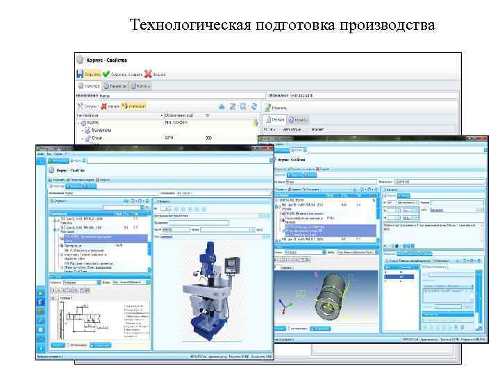Select the highlighted list row in front-right window lower table
The height and width of the screenshot is (375, 500).
399,277
